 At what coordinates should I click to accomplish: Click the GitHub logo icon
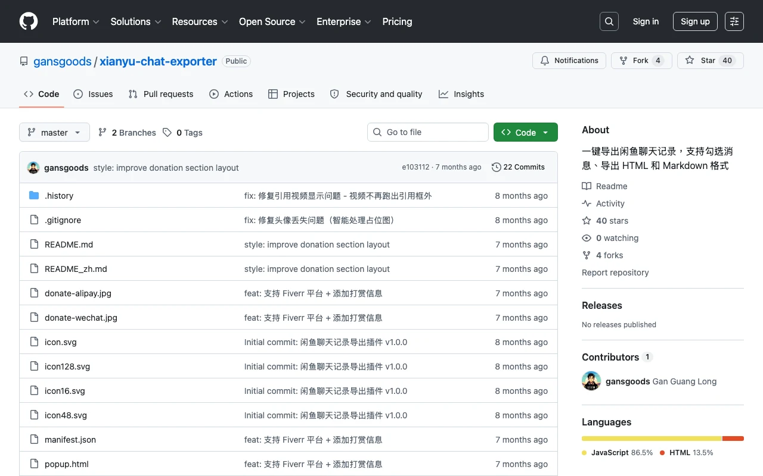coord(29,21)
